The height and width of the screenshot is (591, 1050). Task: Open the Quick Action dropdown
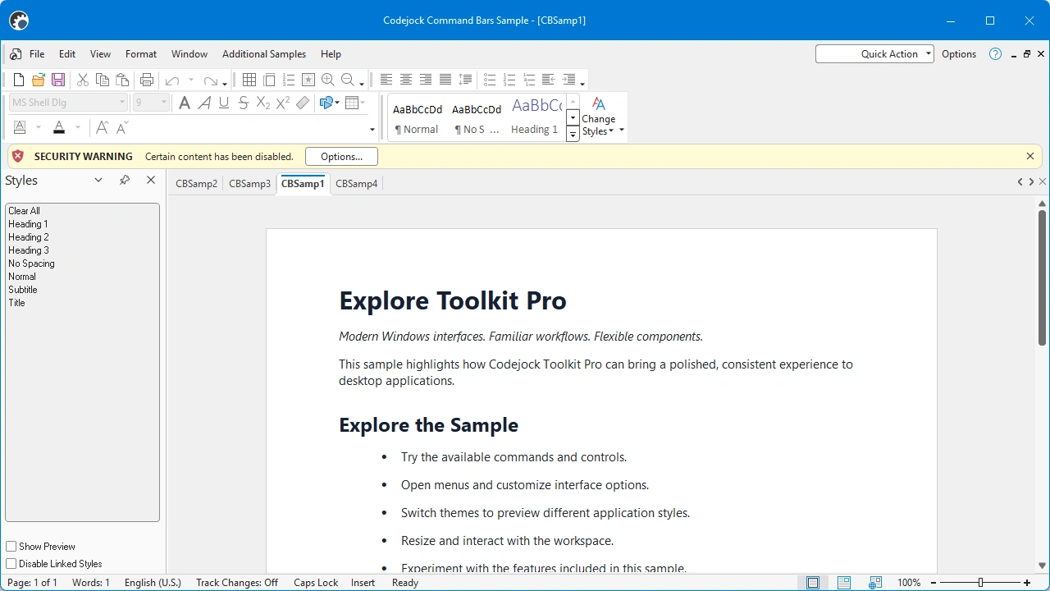(929, 54)
